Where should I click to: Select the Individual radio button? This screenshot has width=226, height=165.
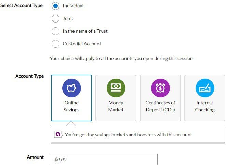pyautogui.click(x=55, y=6)
